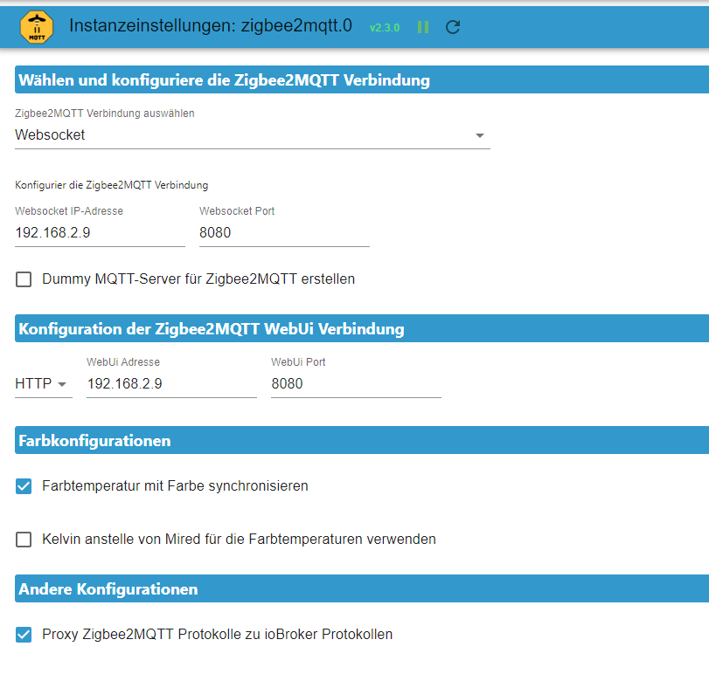Screen dimensions: 709x674
Task: Uncheck Proxy Zigbee2MQTT Protokolle zu ioBroker Protokollen
Action: point(24,635)
